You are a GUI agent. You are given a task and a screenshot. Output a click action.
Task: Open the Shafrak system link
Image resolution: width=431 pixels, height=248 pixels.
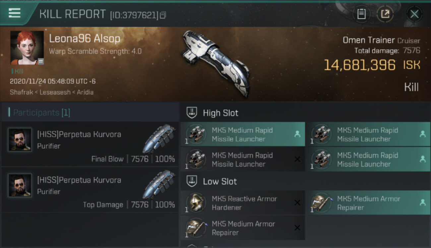pos(21,92)
